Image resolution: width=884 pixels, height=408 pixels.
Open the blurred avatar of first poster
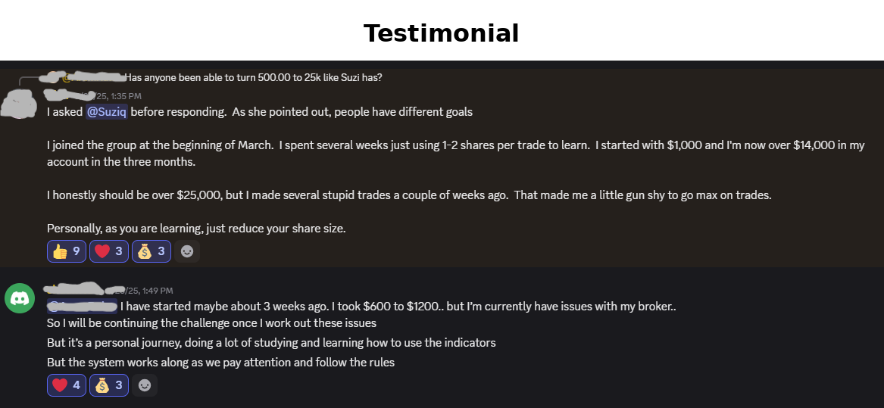pos(18,103)
